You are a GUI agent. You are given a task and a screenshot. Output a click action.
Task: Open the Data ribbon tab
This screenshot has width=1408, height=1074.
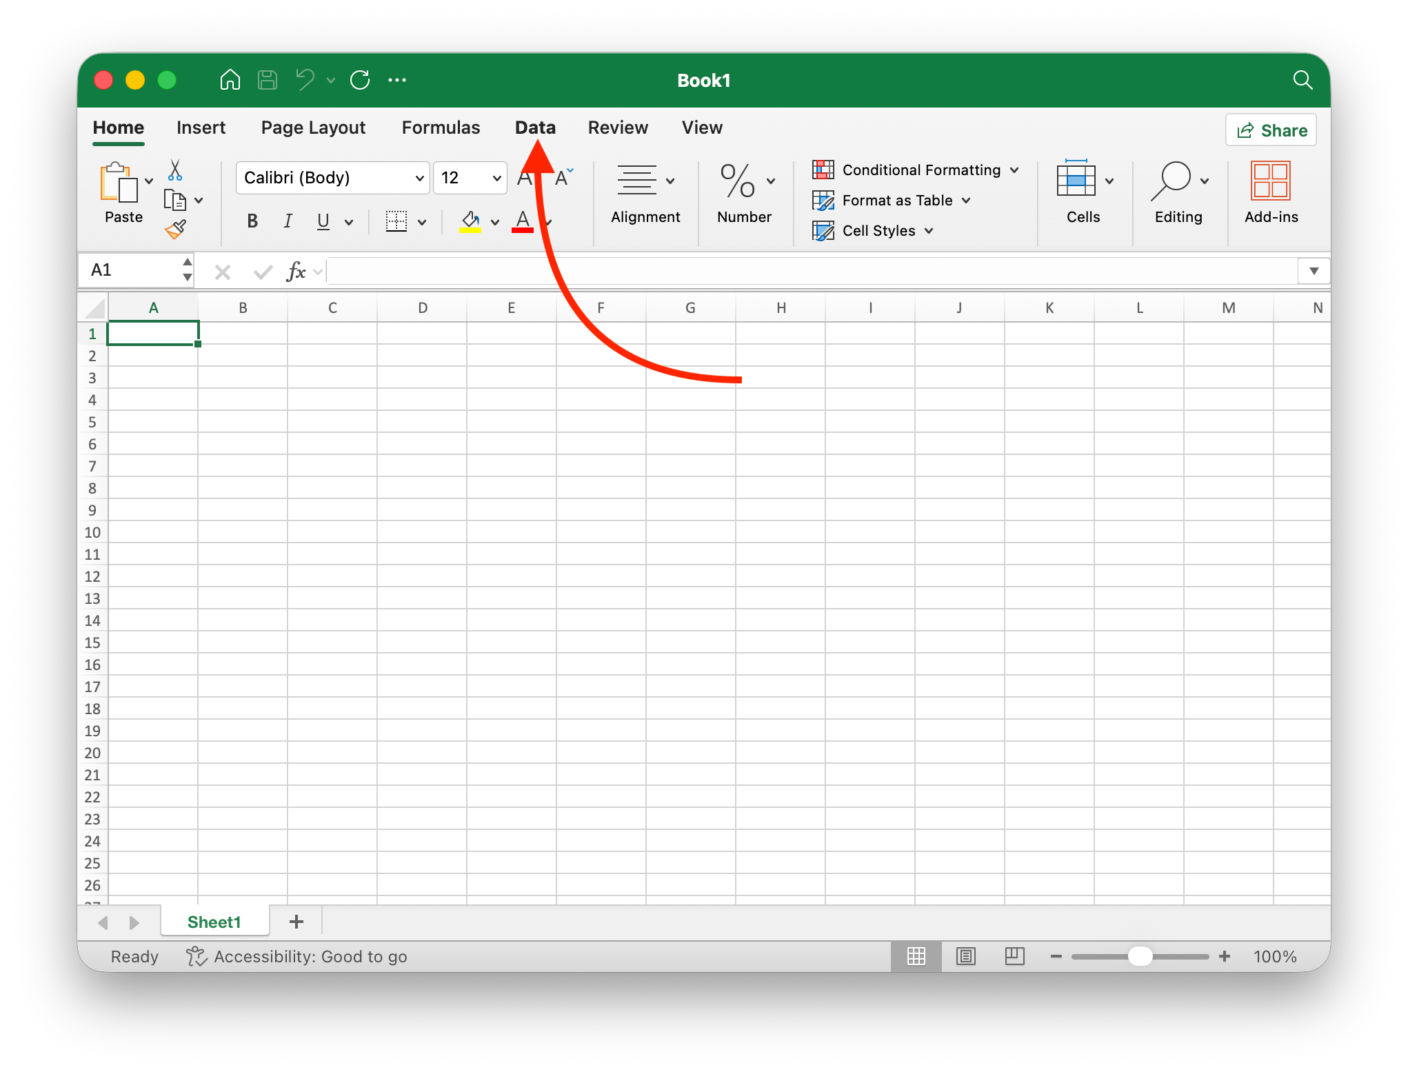click(535, 128)
